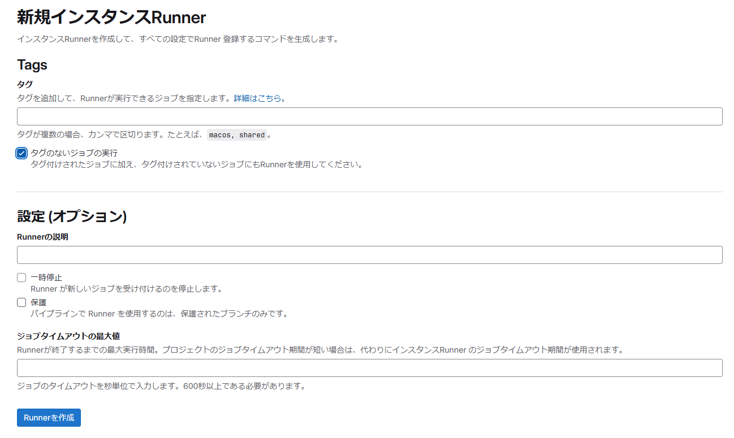Disable the タグのないジョブの実行 checkbox
Screen dimensions: 734x438
point(21,153)
